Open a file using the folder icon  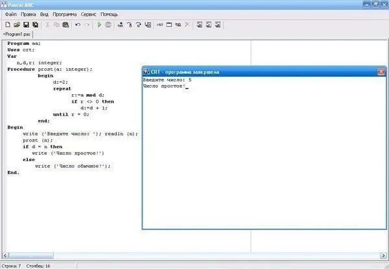[x=17, y=25]
